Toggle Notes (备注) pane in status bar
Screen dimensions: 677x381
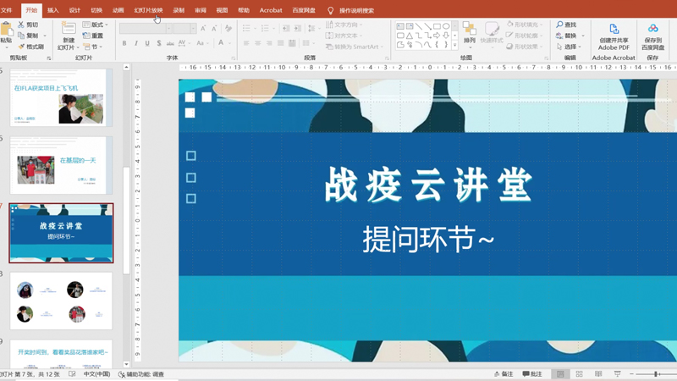click(x=504, y=374)
